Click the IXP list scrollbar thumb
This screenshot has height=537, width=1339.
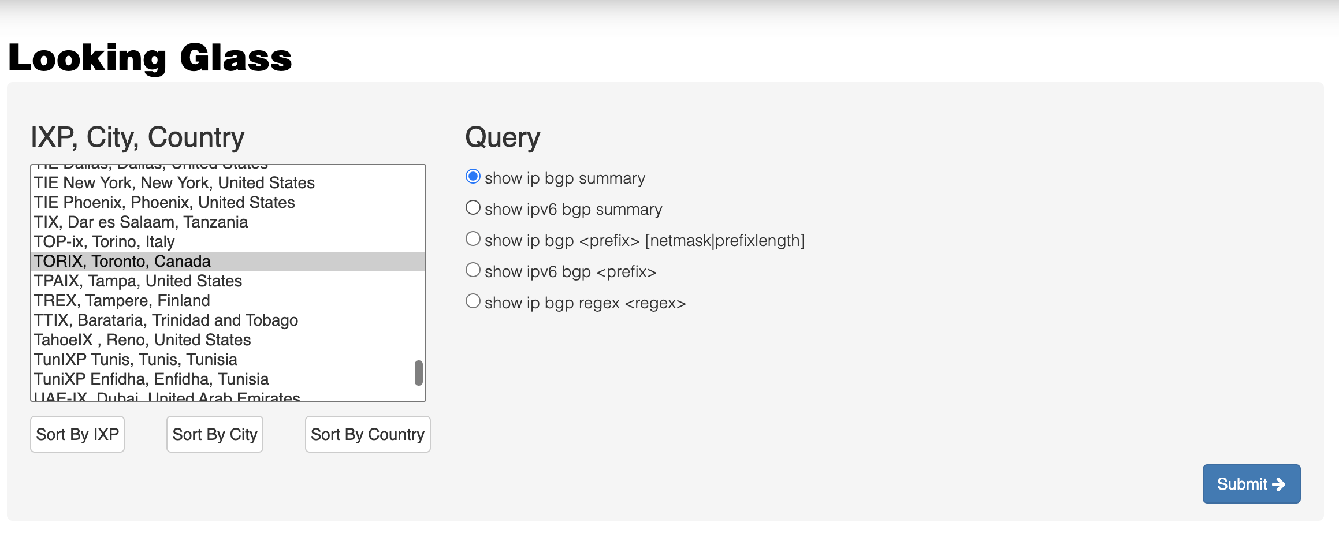click(419, 373)
